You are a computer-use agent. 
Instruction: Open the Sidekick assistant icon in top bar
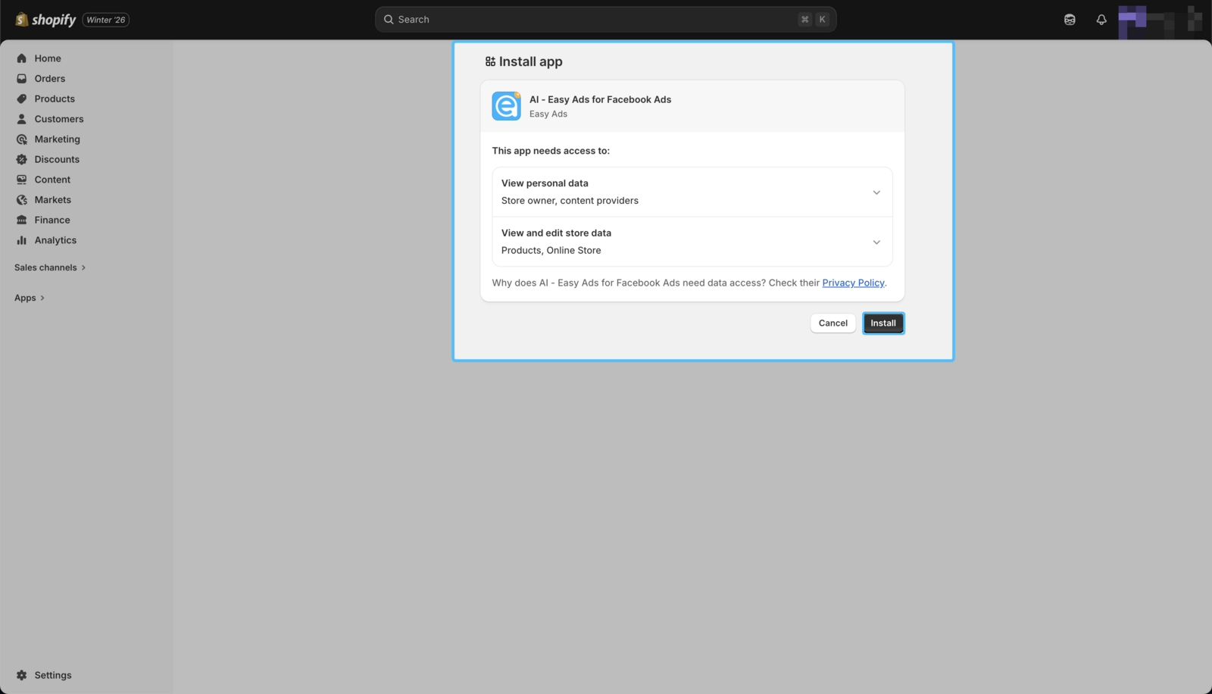click(x=1069, y=20)
